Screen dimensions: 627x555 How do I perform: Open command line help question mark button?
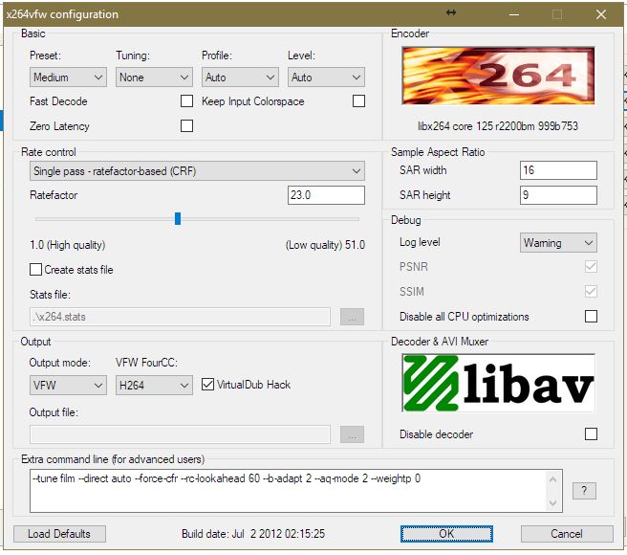click(x=584, y=491)
